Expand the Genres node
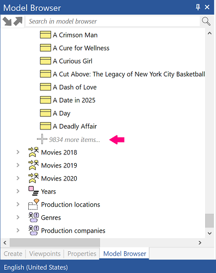 (x=18, y=218)
